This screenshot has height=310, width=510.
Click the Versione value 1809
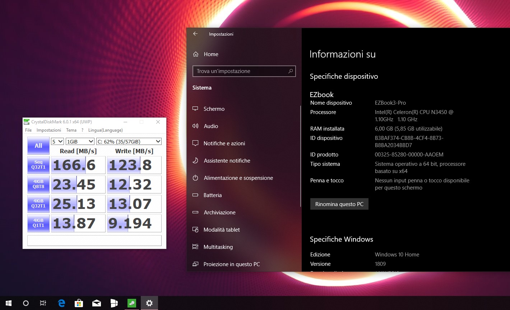click(x=380, y=264)
